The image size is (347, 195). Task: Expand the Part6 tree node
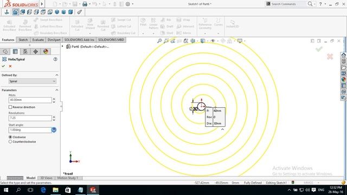tap(62, 46)
